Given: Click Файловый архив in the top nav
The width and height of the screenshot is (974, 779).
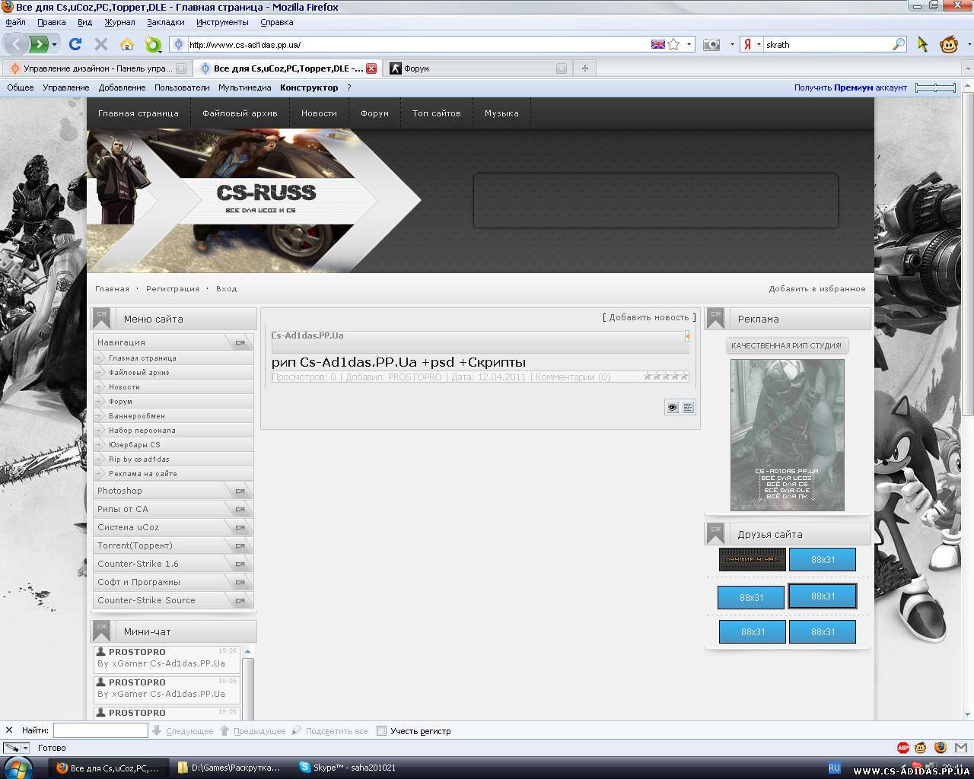Looking at the screenshot, I should click(240, 113).
